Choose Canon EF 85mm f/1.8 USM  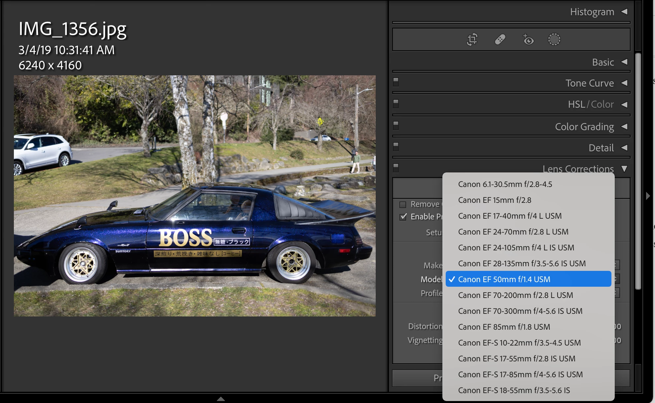(x=504, y=327)
